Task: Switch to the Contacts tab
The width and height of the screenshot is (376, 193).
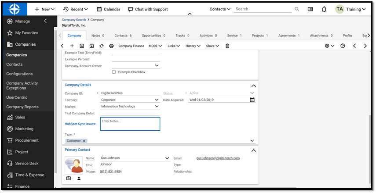Action: coord(123,36)
